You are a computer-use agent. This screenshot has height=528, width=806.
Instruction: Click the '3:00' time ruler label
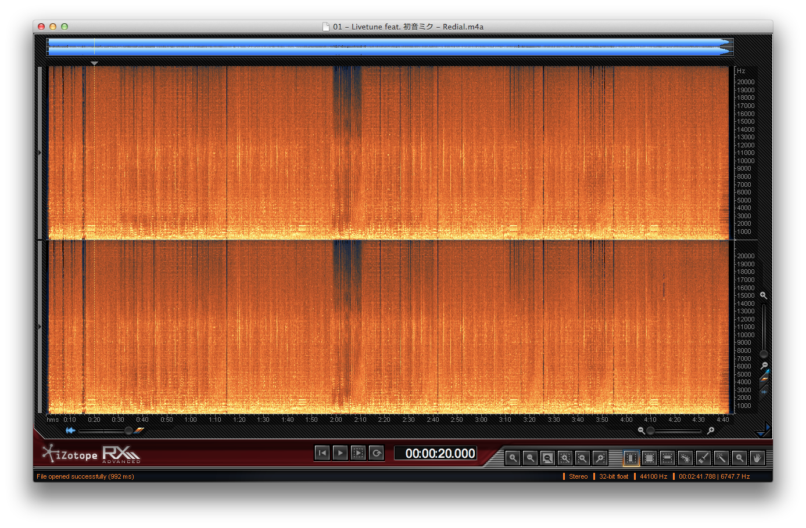click(481, 419)
